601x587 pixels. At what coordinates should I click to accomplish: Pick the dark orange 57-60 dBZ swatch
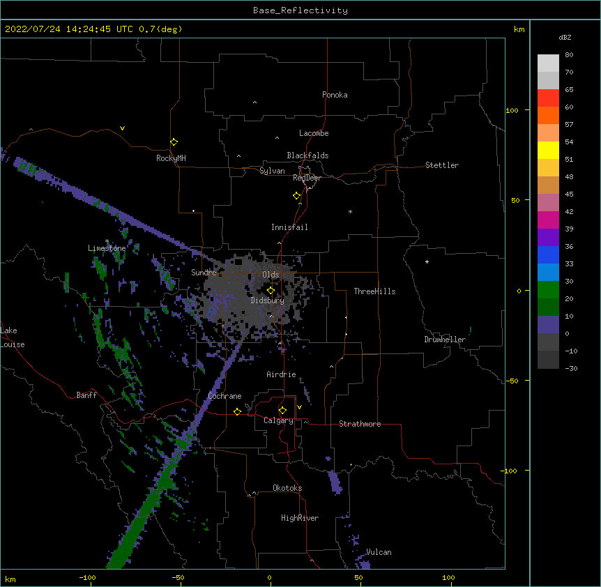548,115
